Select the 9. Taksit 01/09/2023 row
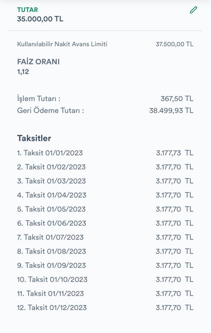The image size is (211, 333). coord(105,265)
